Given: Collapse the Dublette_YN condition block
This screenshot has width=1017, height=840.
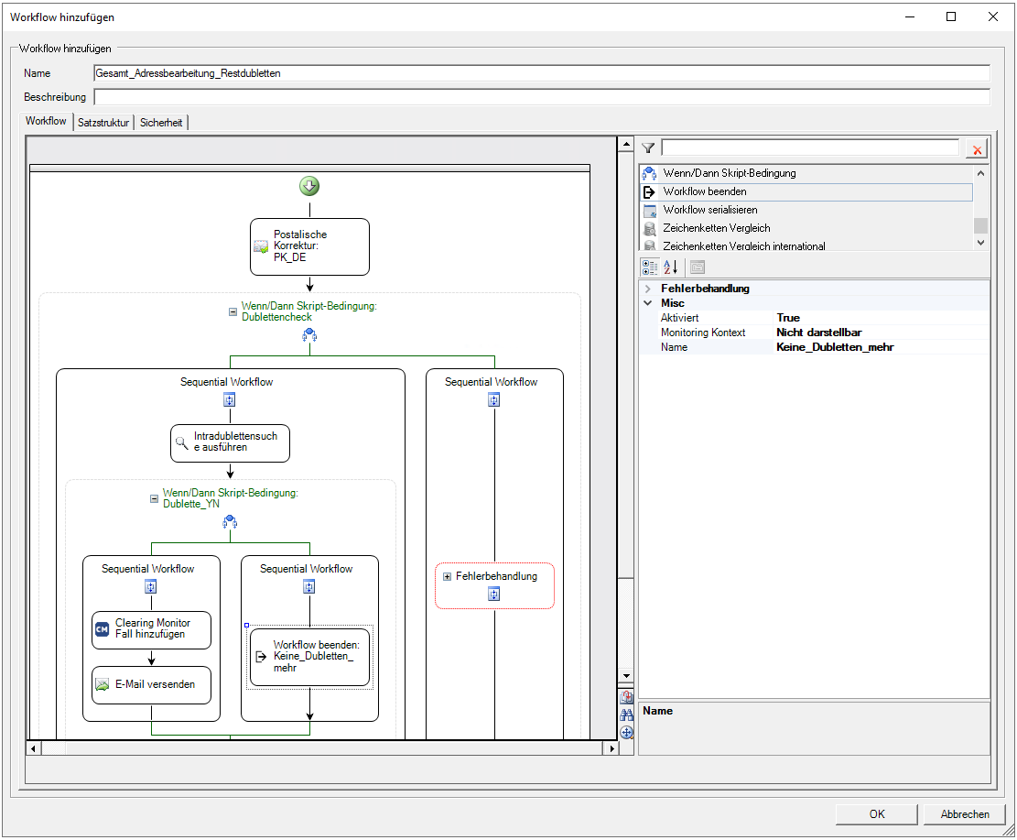Looking at the screenshot, I should point(154,498).
